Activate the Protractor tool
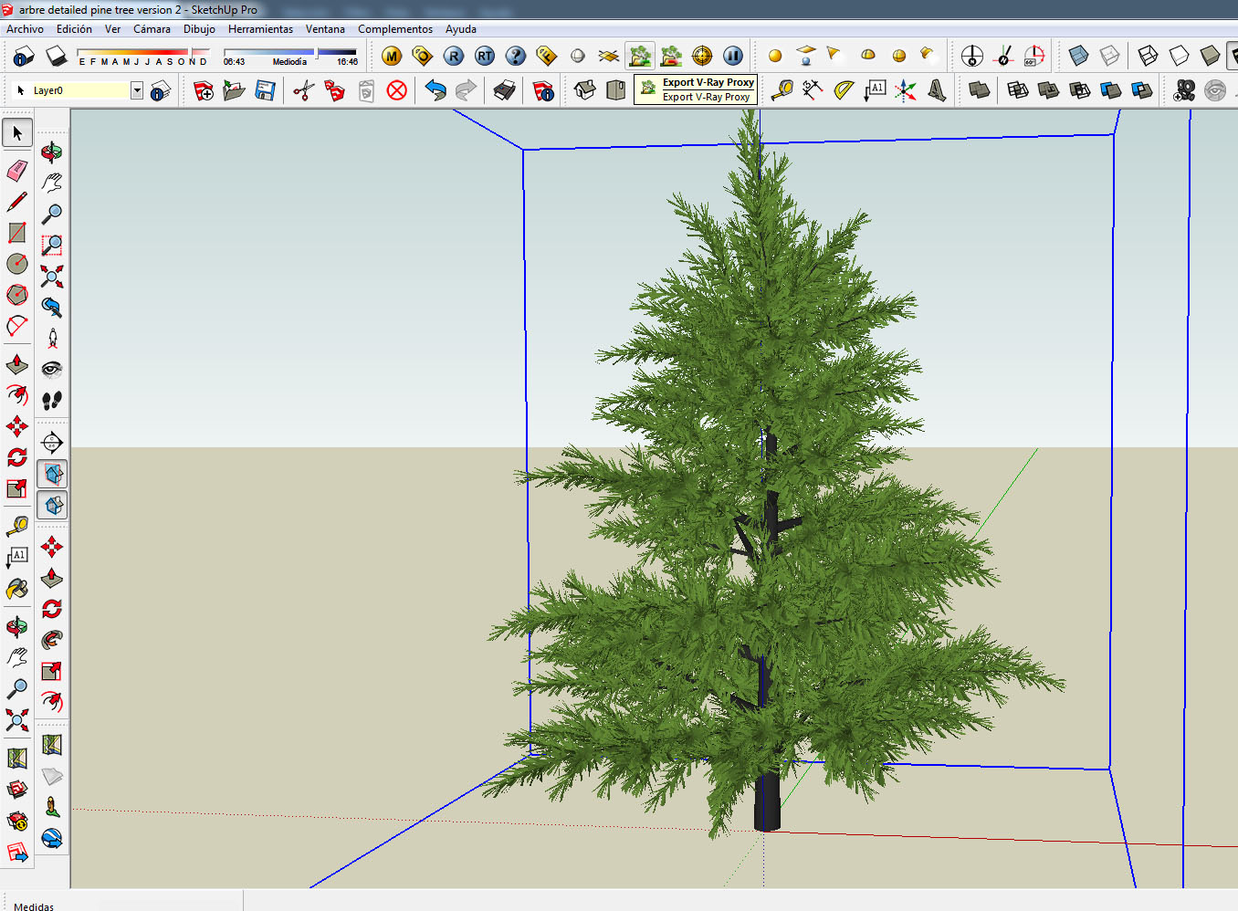Screen dimensions: 1238x911 (x=844, y=89)
